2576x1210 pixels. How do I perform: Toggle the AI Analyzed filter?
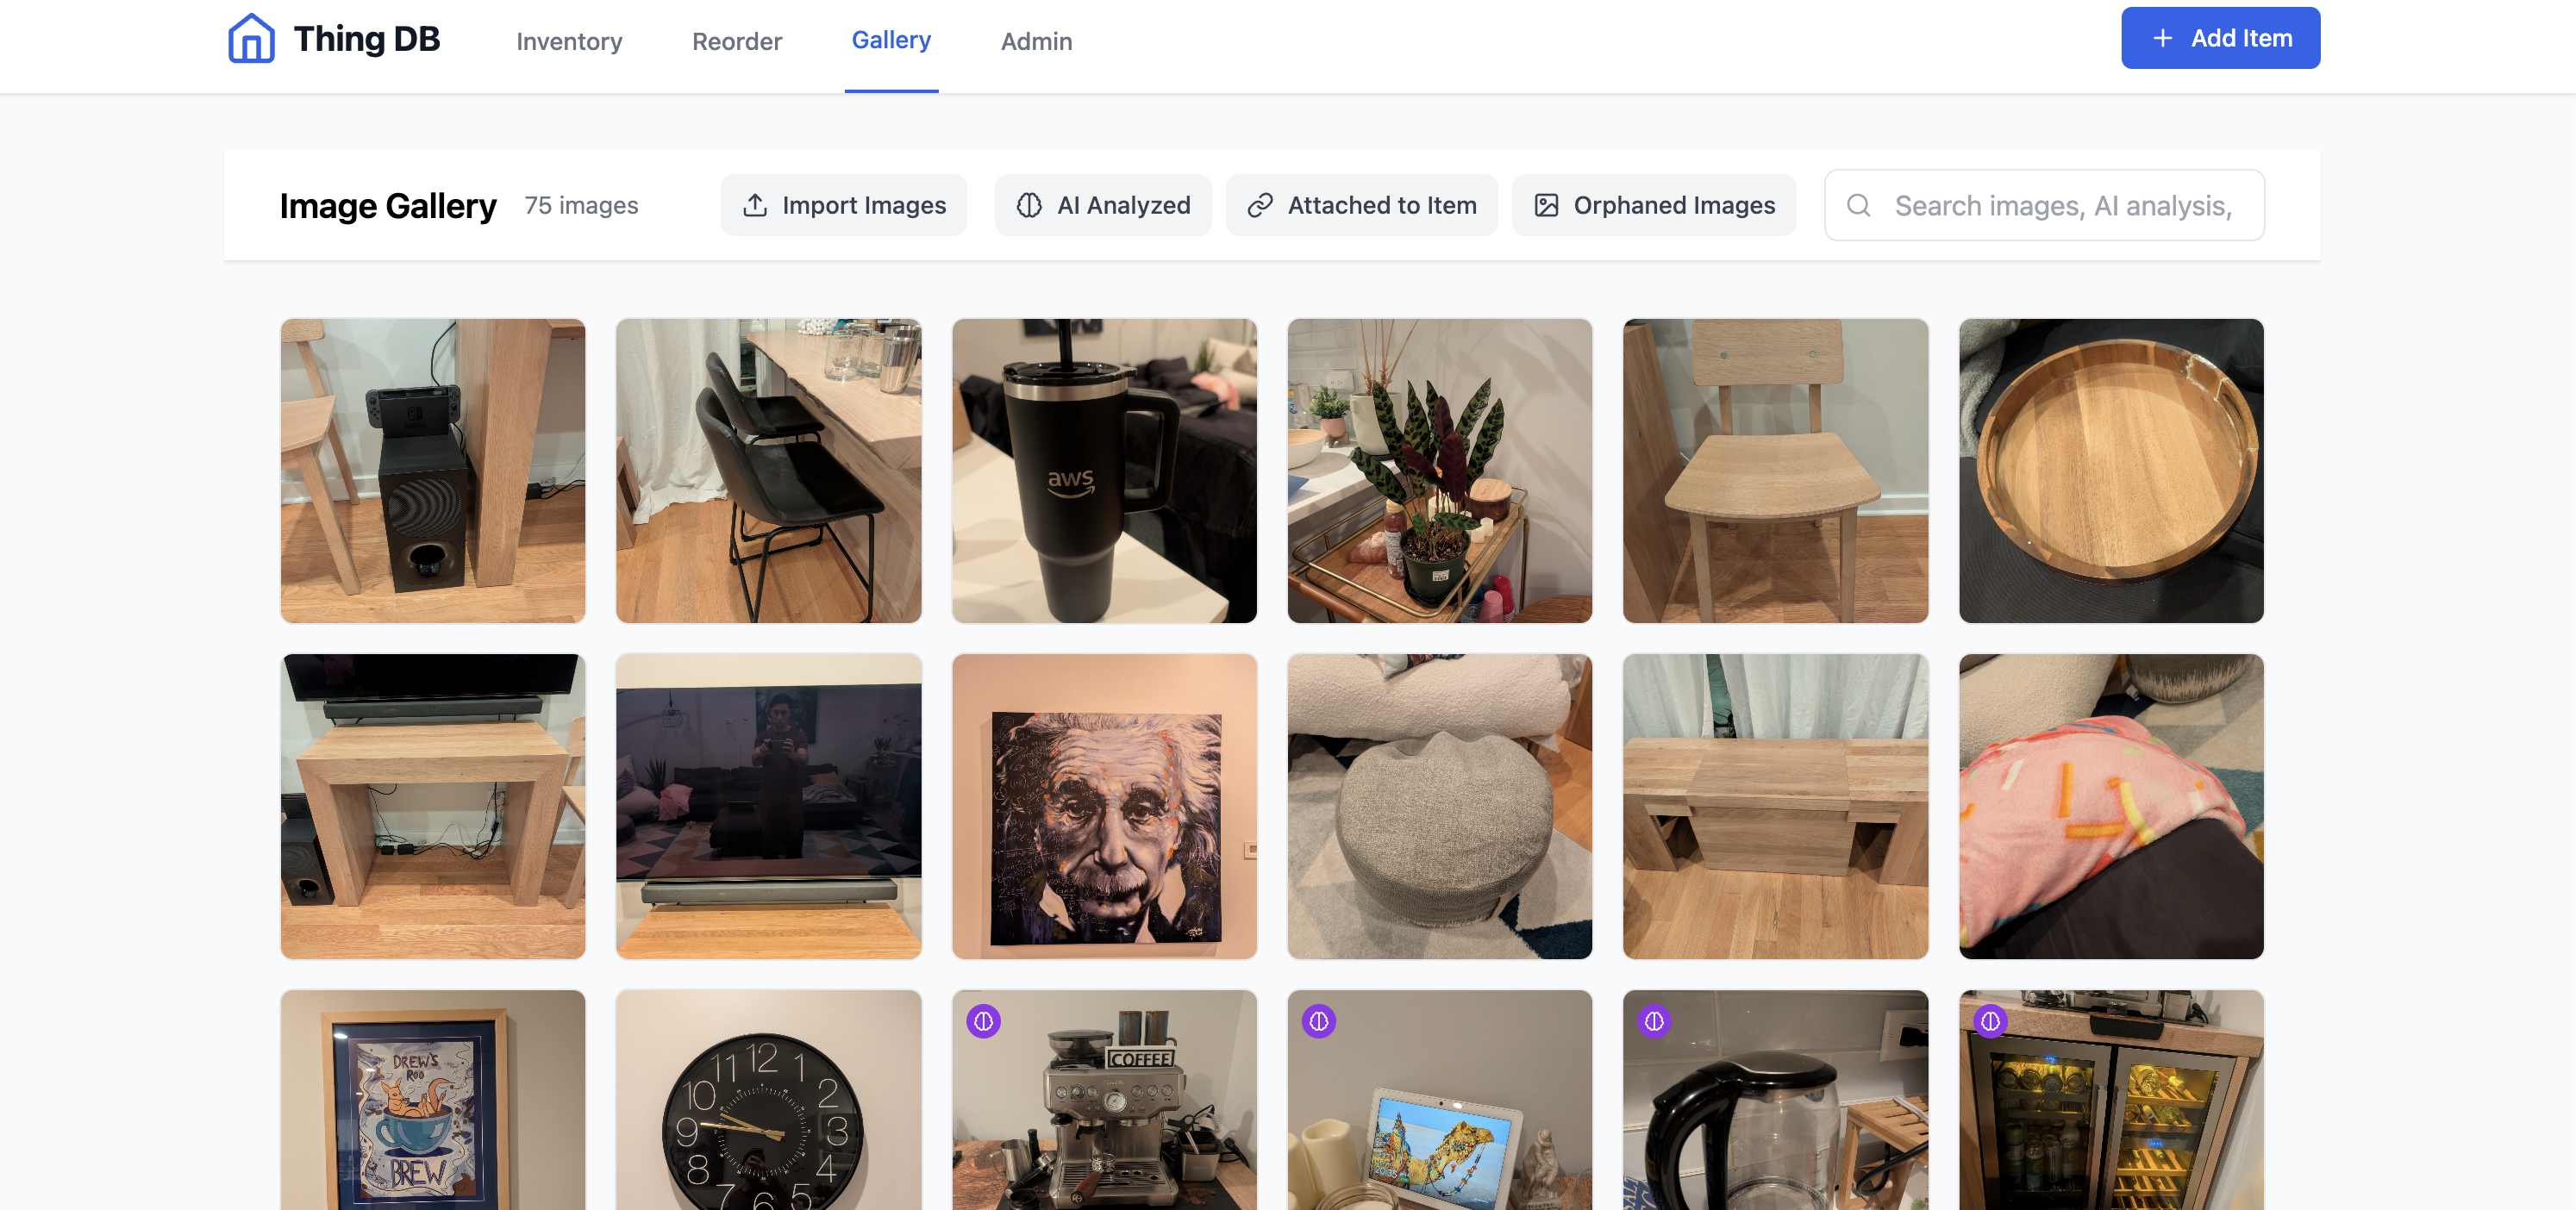pos(1103,205)
